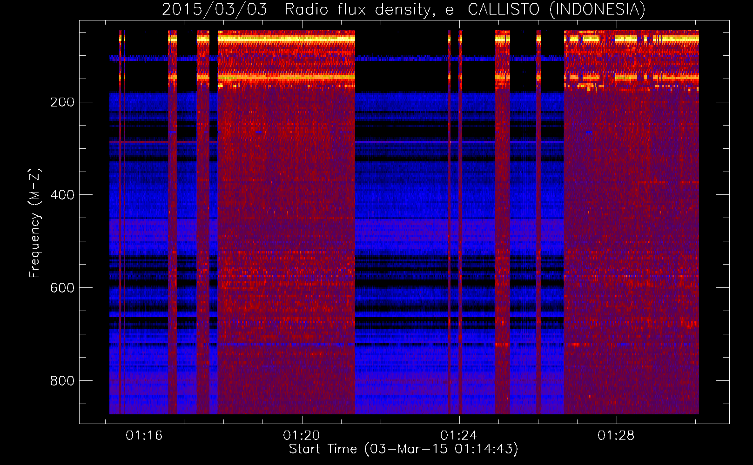Click the plot title 'Radio flux density, e-CALLISTO (INDONESIA)'

point(464,10)
